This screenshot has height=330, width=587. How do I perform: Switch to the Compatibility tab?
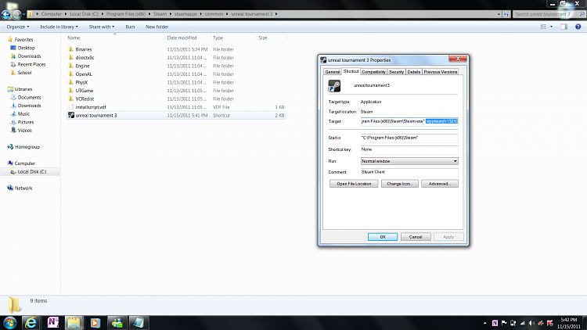[x=373, y=72]
